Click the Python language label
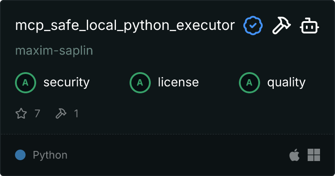Viewport: 335px width, 176px height. tap(50, 155)
